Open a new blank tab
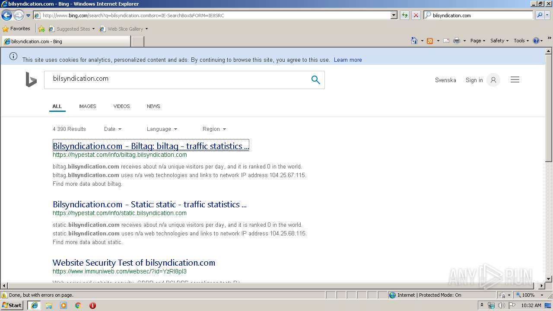Image resolution: width=553 pixels, height=311 pixels. (137, 41)
